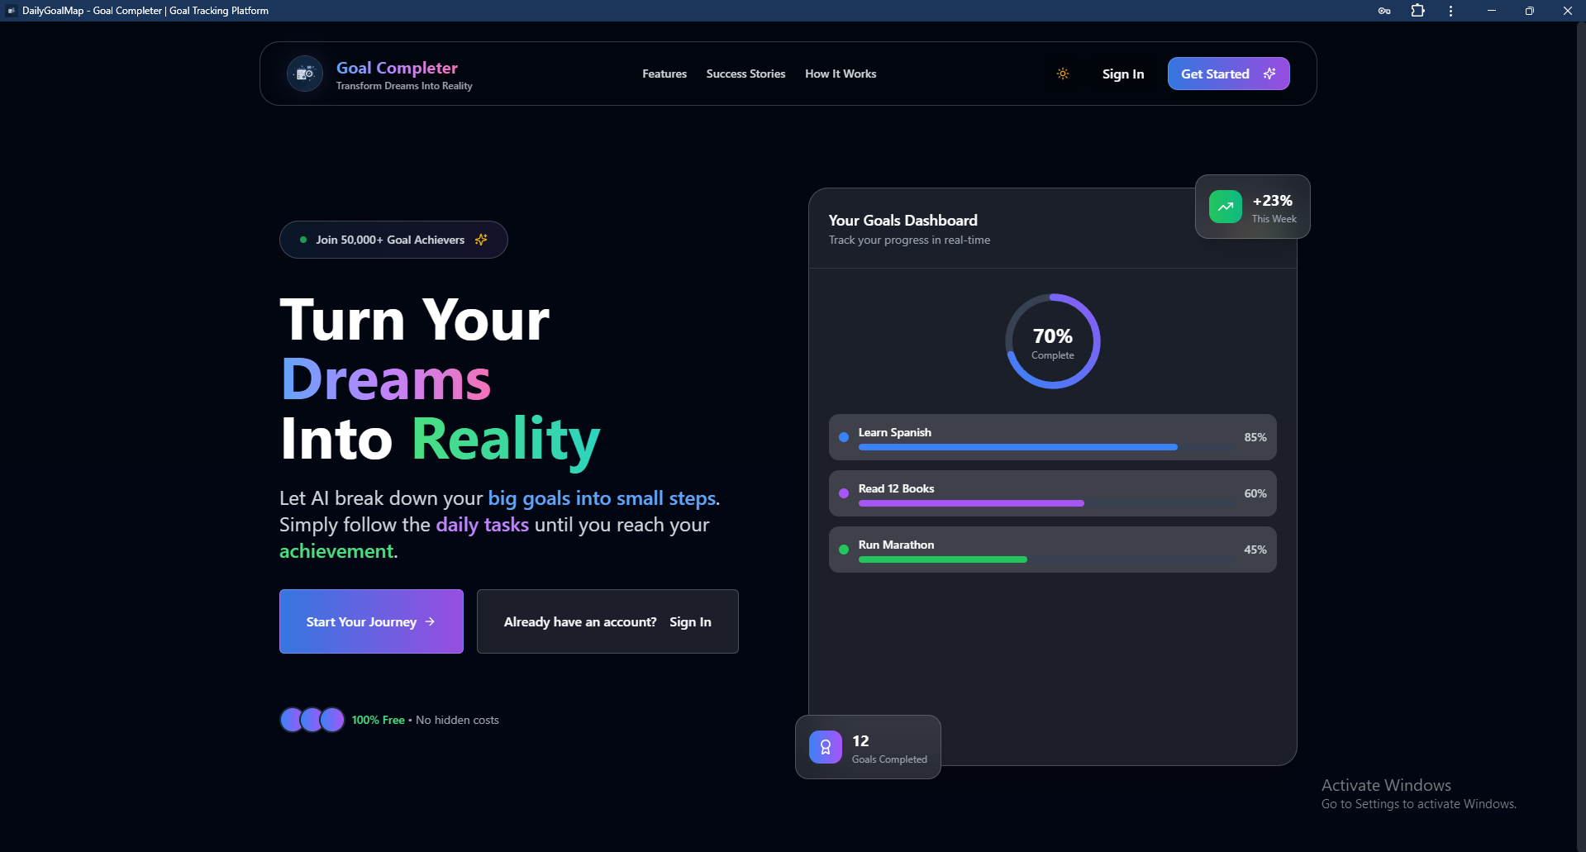Click the blue dot beside Learn Spanish
Image resolution: width=1586 pixels, height=852 pixels.
point(844,437)
